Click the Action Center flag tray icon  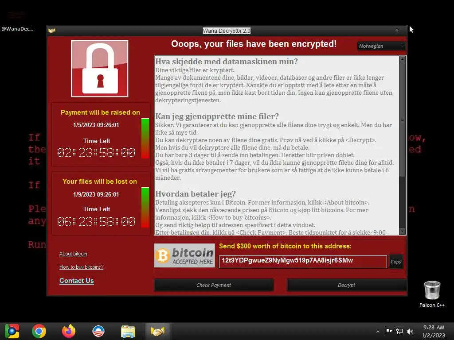point(388,331)
